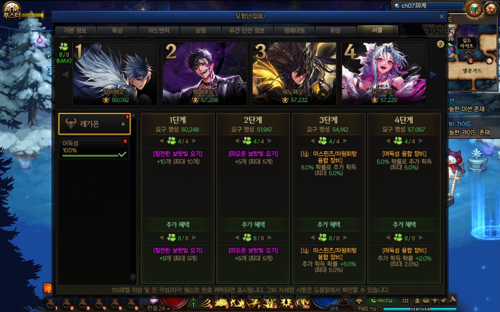Enable the 피로도 가속 checkbox

pyautogui.click(x=380, y=309)
